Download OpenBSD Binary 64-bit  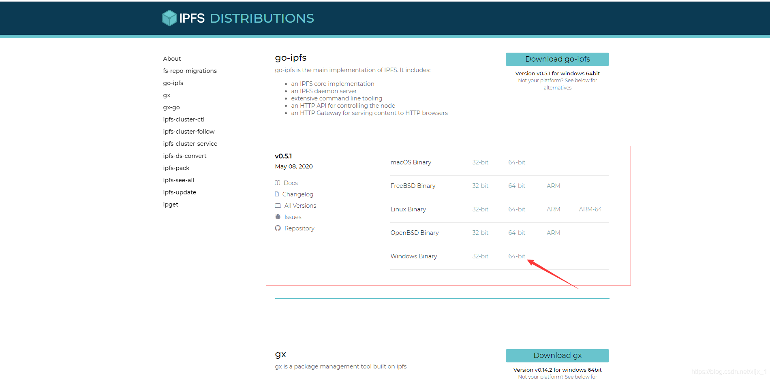pos(517,233)
